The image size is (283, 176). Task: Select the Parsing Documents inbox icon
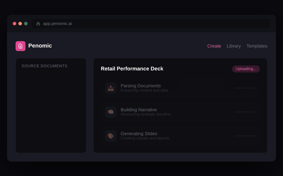tap(111, 88)
